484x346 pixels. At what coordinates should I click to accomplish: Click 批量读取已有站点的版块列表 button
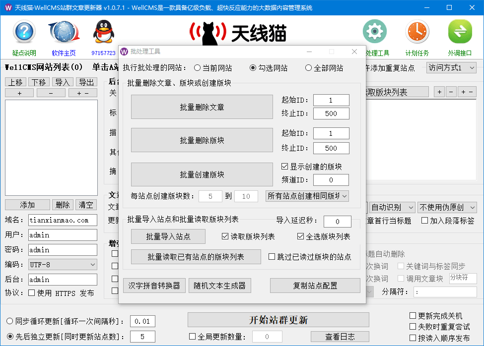196,257
